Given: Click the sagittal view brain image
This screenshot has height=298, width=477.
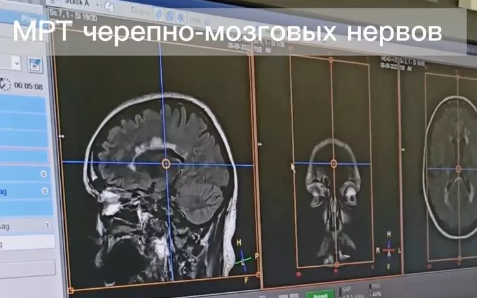Looking at the screenshot, I should 161,188.
